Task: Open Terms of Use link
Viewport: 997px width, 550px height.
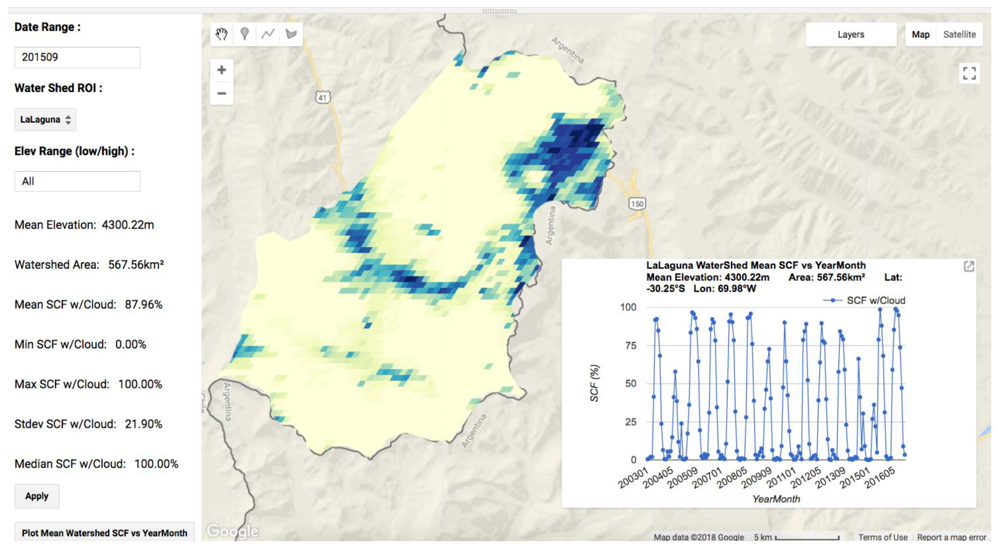Action: click(883, 537)
